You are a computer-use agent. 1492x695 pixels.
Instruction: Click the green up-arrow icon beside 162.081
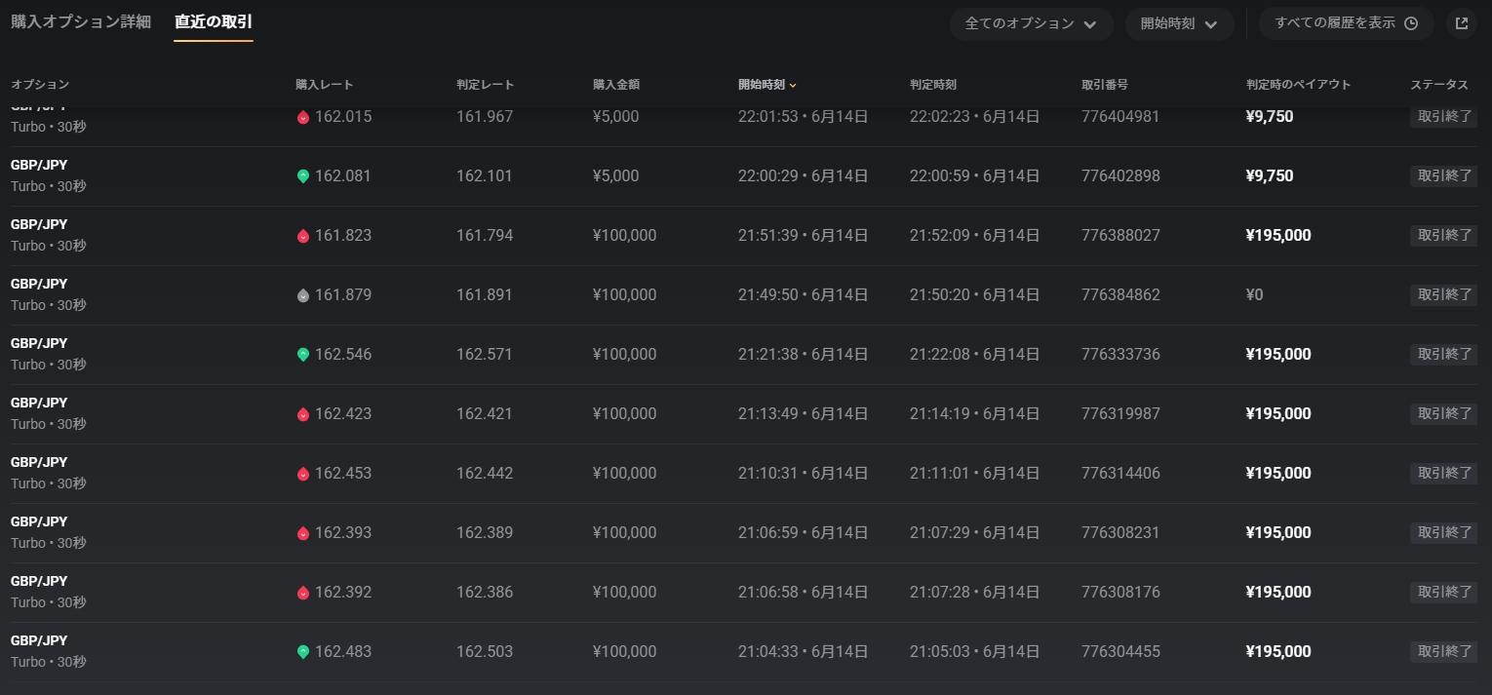click(x=303, y=176)
